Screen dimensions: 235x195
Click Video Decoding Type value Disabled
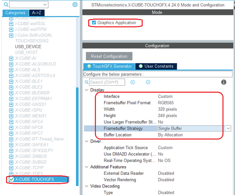tap(166, 193)
